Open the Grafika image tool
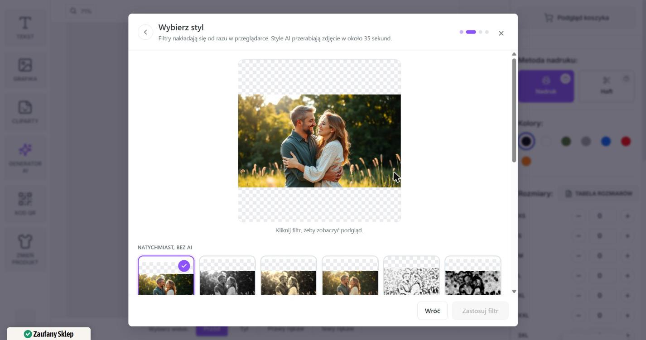The width and height of the screenshot is (646, 340). pos(25,70)
